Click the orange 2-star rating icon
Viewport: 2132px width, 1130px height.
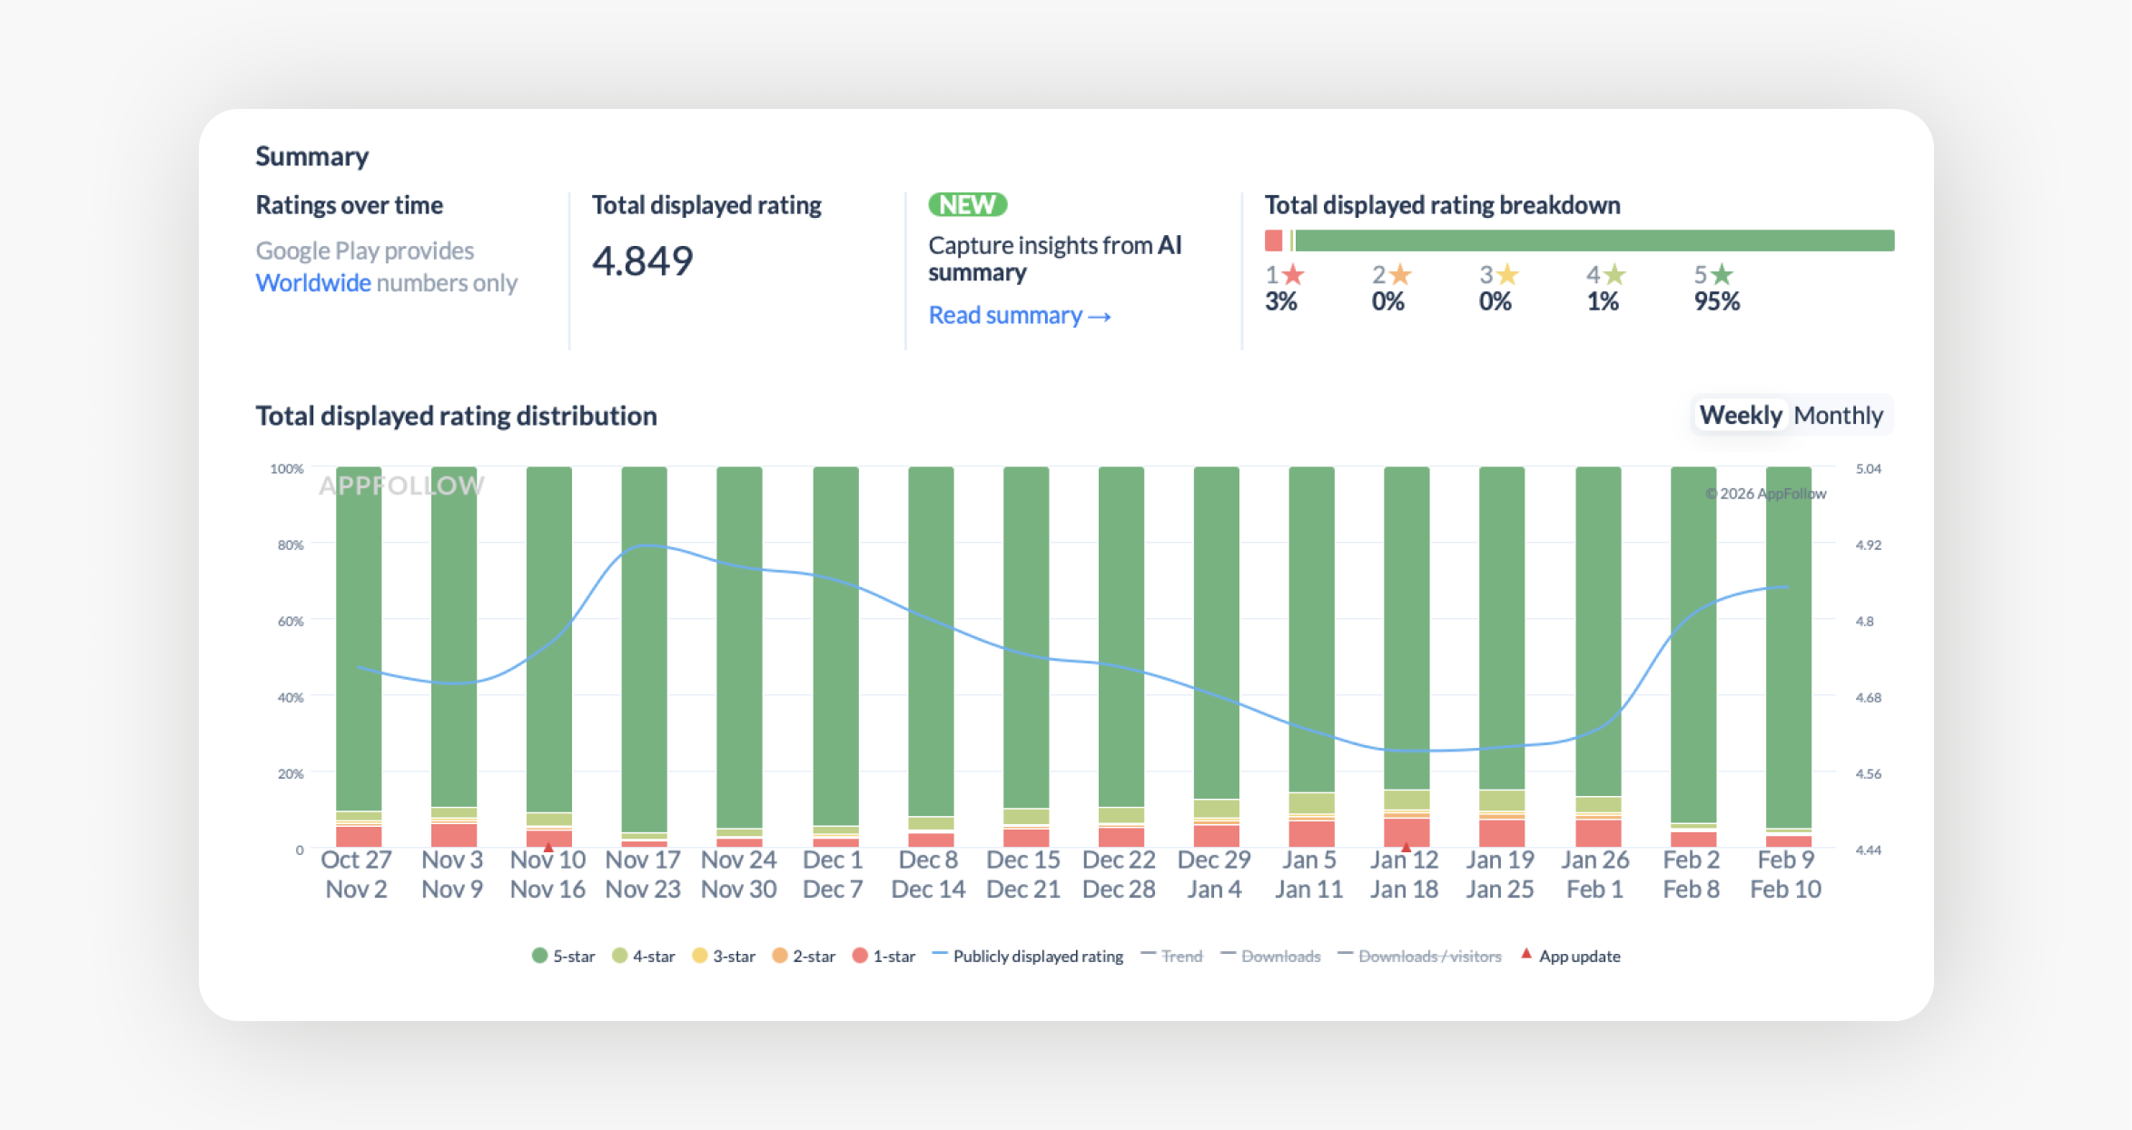pyautogui.click(x=1400, y=274)
